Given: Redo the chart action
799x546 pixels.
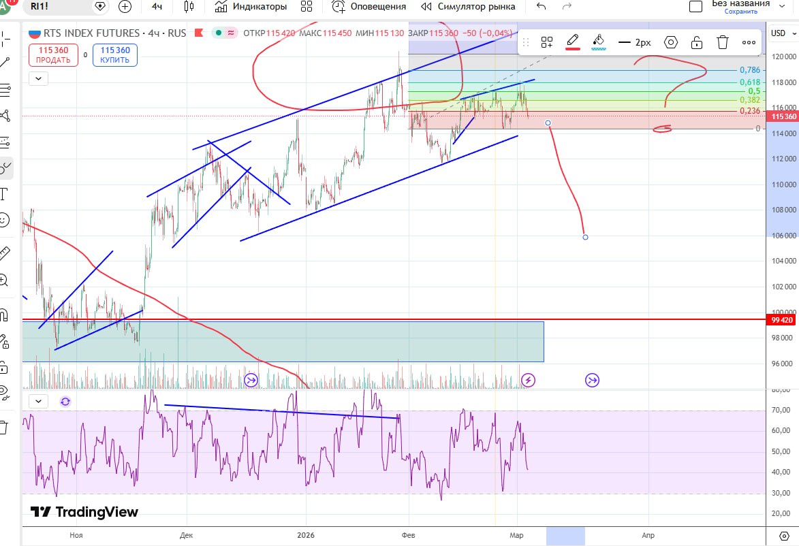Looking at the screenshot, I should click(567, 7).
